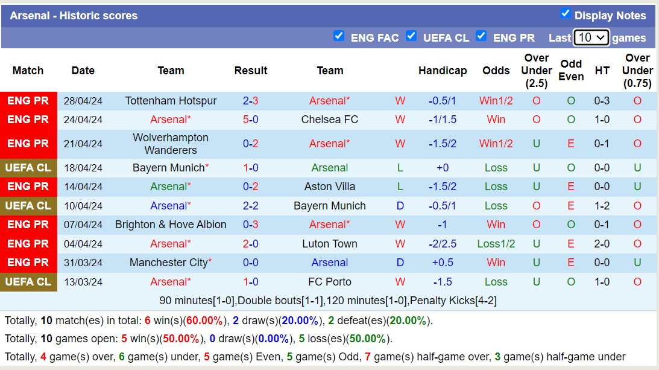The image size is (659, 370).
Task: Open Luton Town team page
Action: 330,244
